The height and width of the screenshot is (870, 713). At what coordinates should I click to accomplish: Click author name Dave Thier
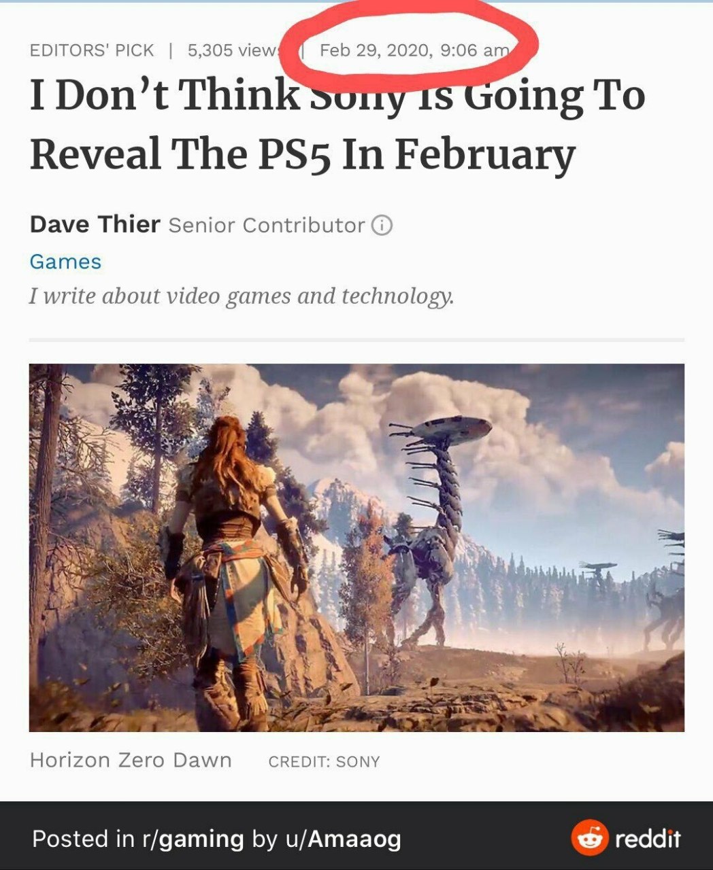[x=95, y=224]
